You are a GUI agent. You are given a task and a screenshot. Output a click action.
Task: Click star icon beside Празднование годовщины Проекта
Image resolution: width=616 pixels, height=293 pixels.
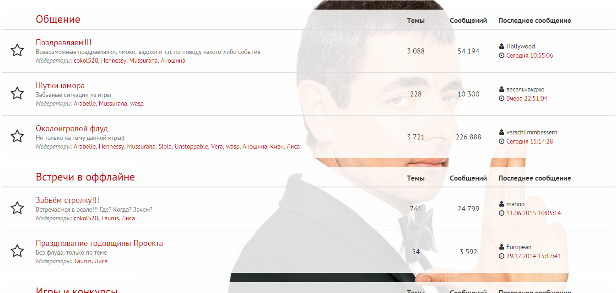pyautogui.click(x=17, y=251)
